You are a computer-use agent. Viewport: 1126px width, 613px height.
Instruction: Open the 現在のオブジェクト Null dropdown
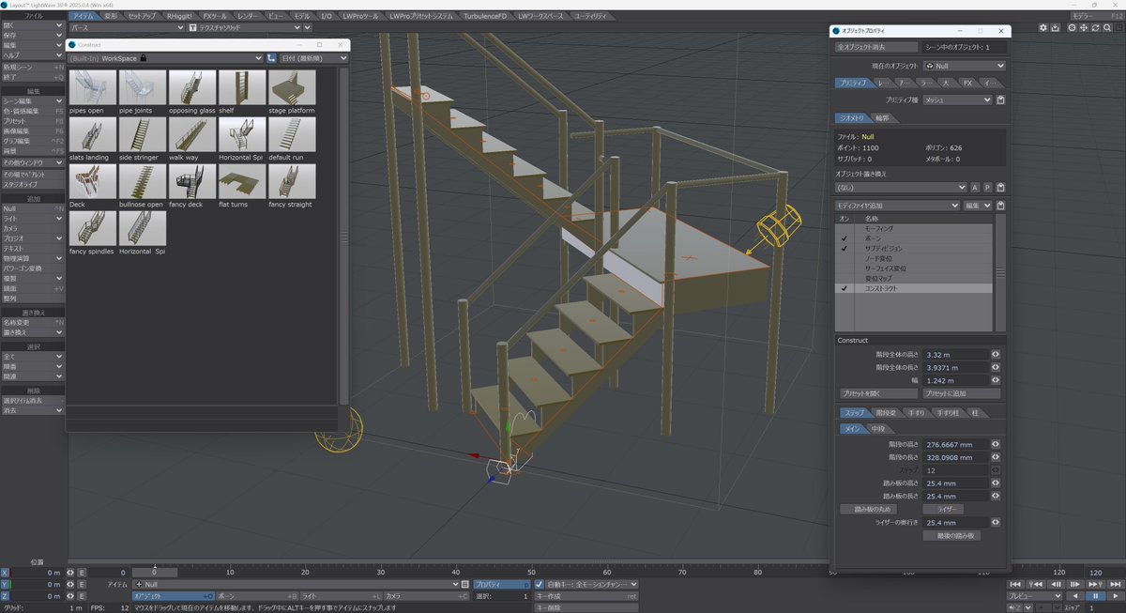(964, 66)
